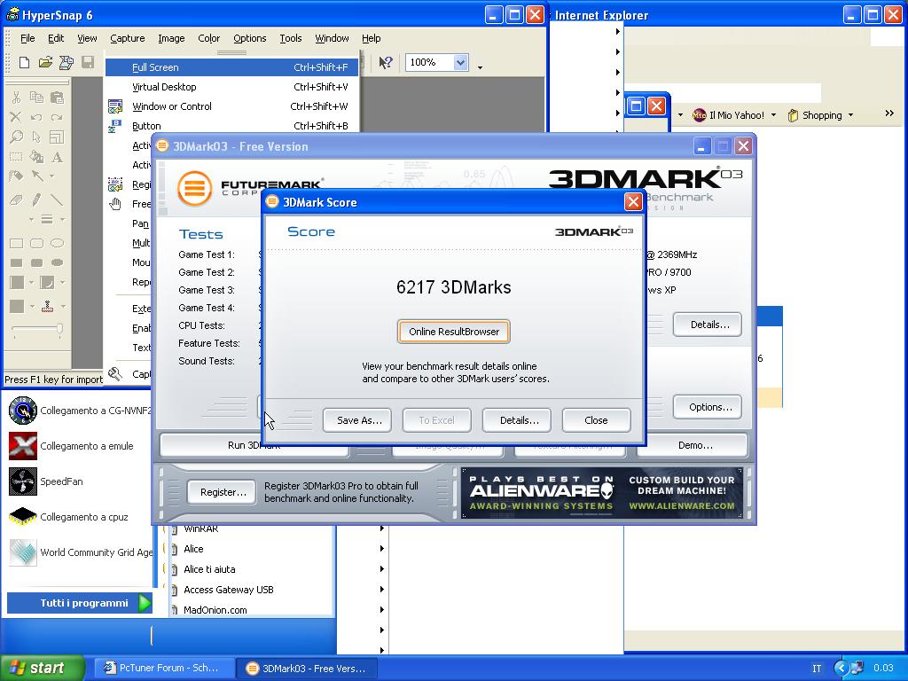Click the context help arrow-question icon
This screenshot has width=908, height=681.
pyautogui.click(x=385, y=63)
